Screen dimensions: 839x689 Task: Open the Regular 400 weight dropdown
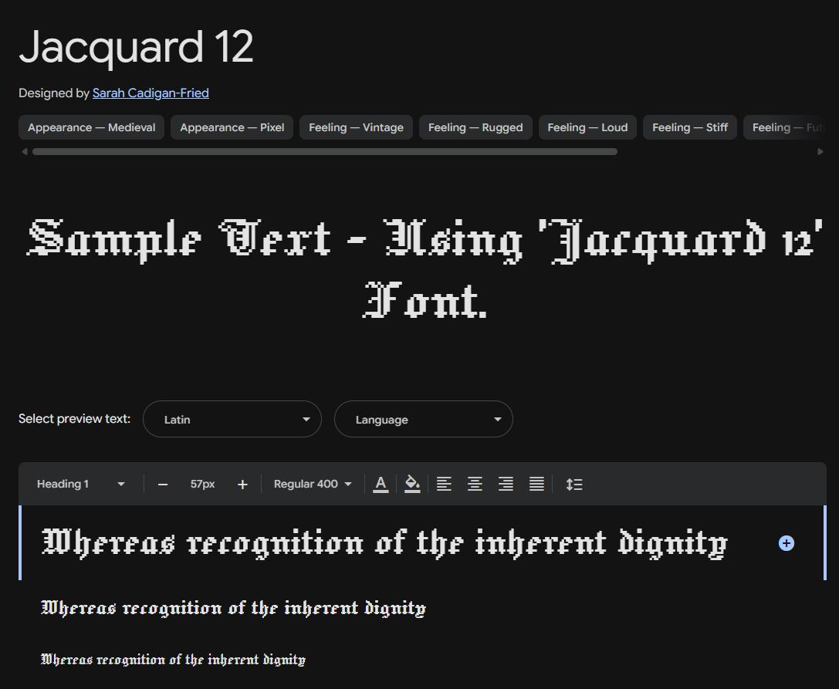(313, 484)
